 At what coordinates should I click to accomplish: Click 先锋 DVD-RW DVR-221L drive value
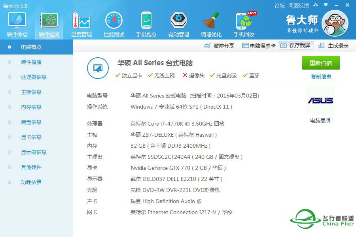[175, 190]
